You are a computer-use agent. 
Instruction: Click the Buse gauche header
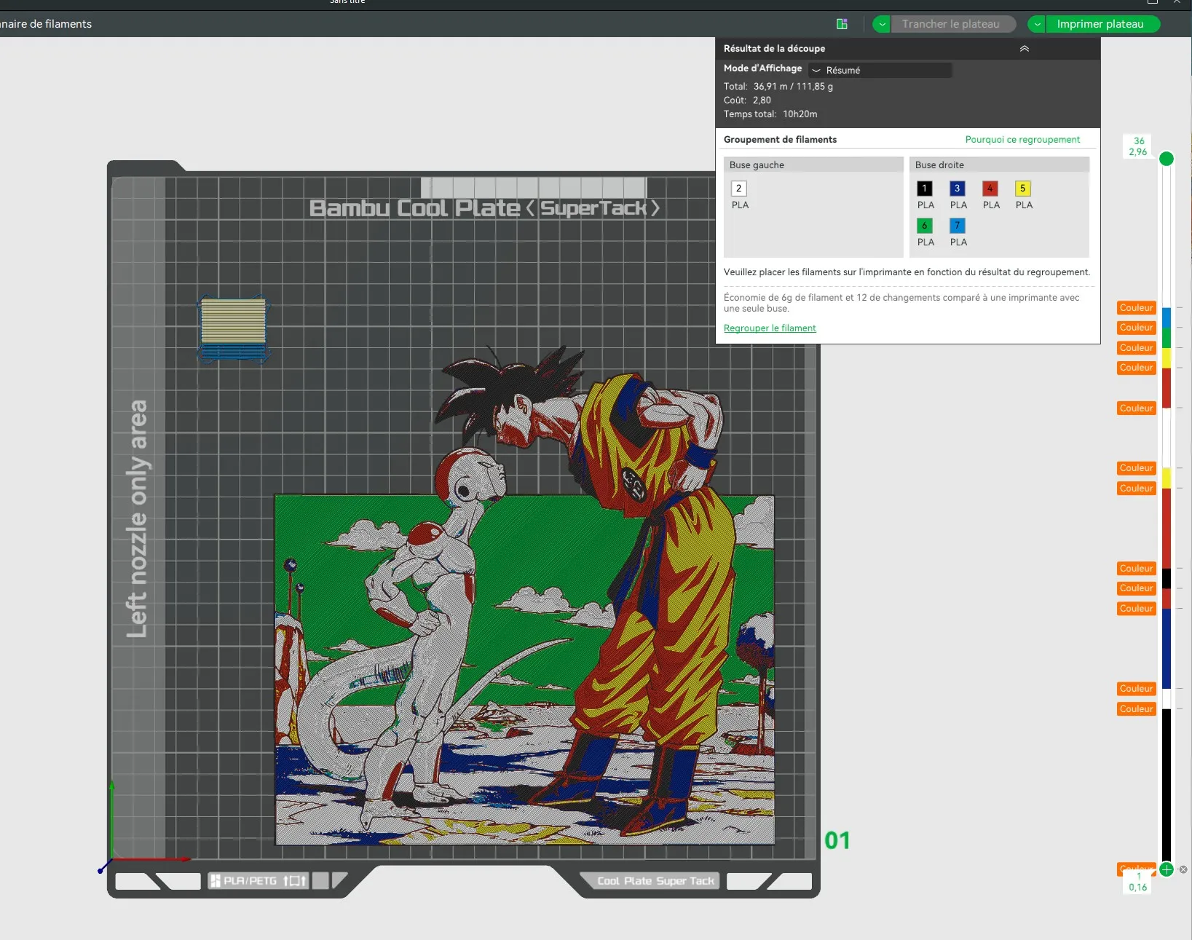point(813,165)
